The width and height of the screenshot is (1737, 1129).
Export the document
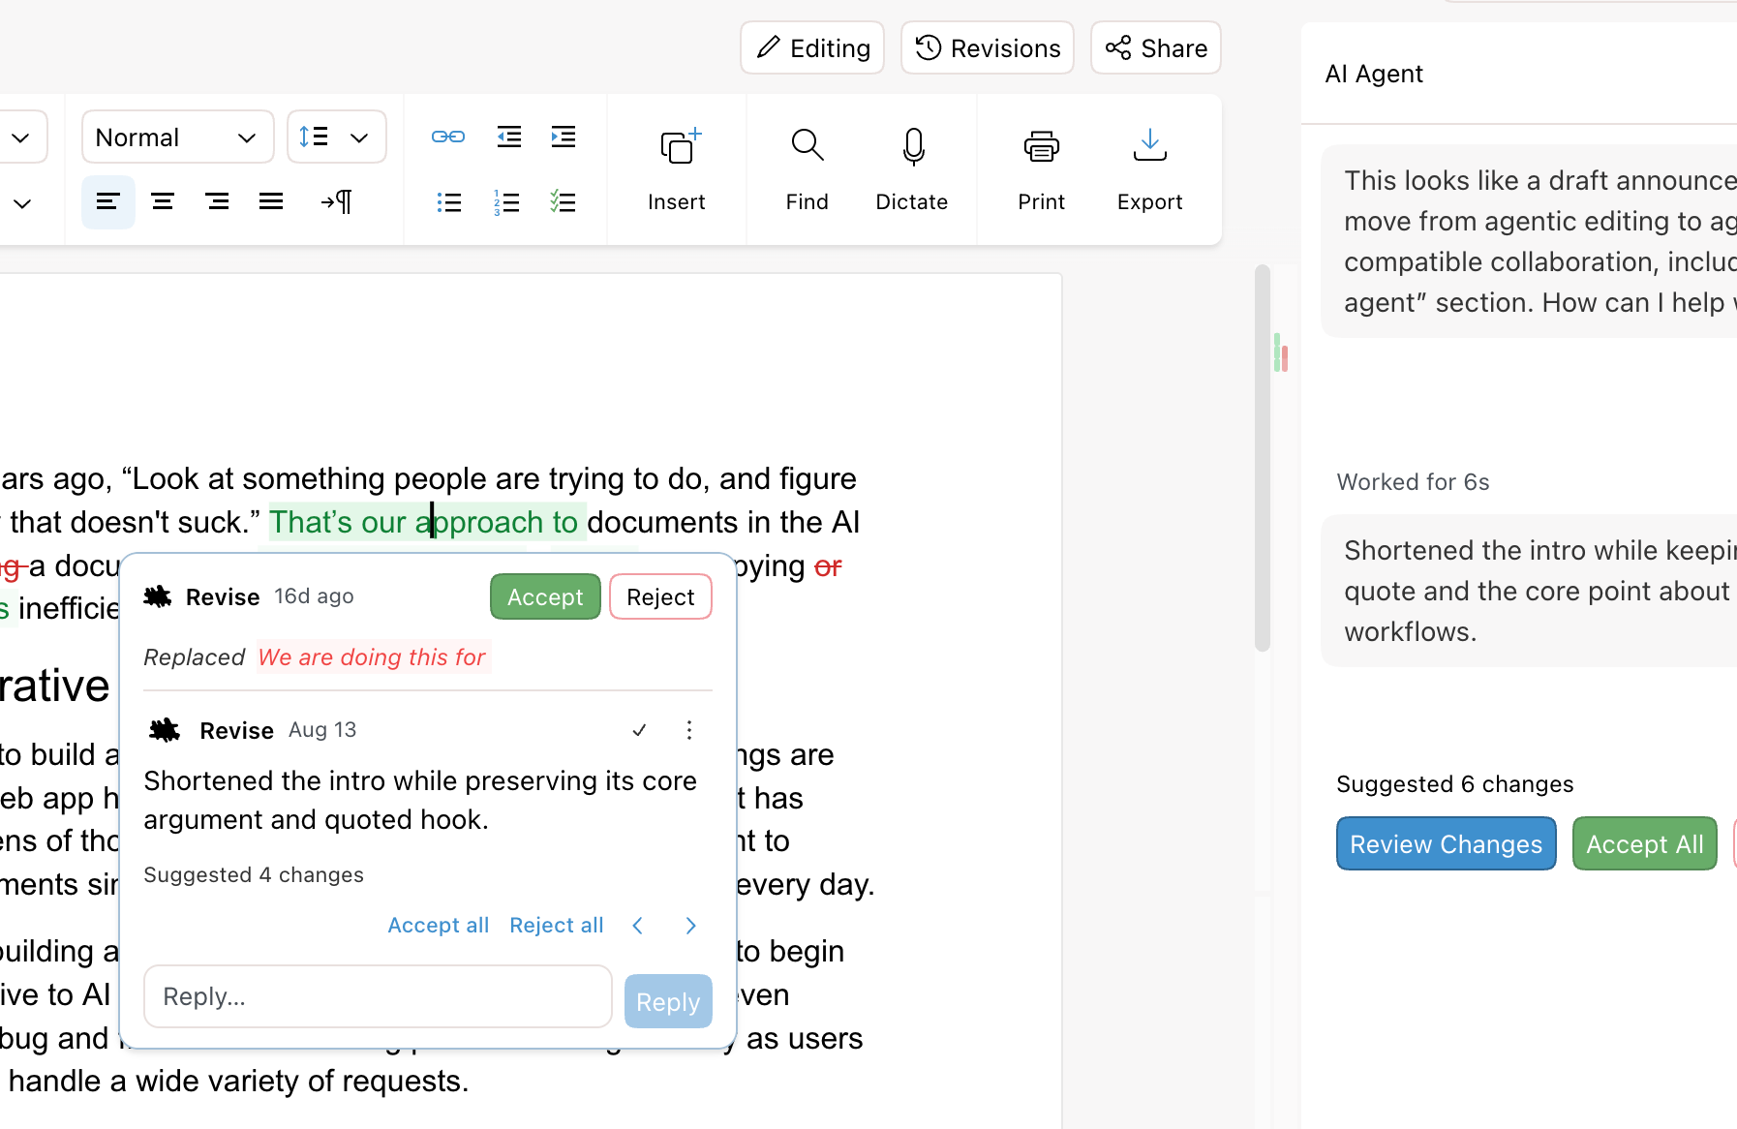(x=1149, y=169)
